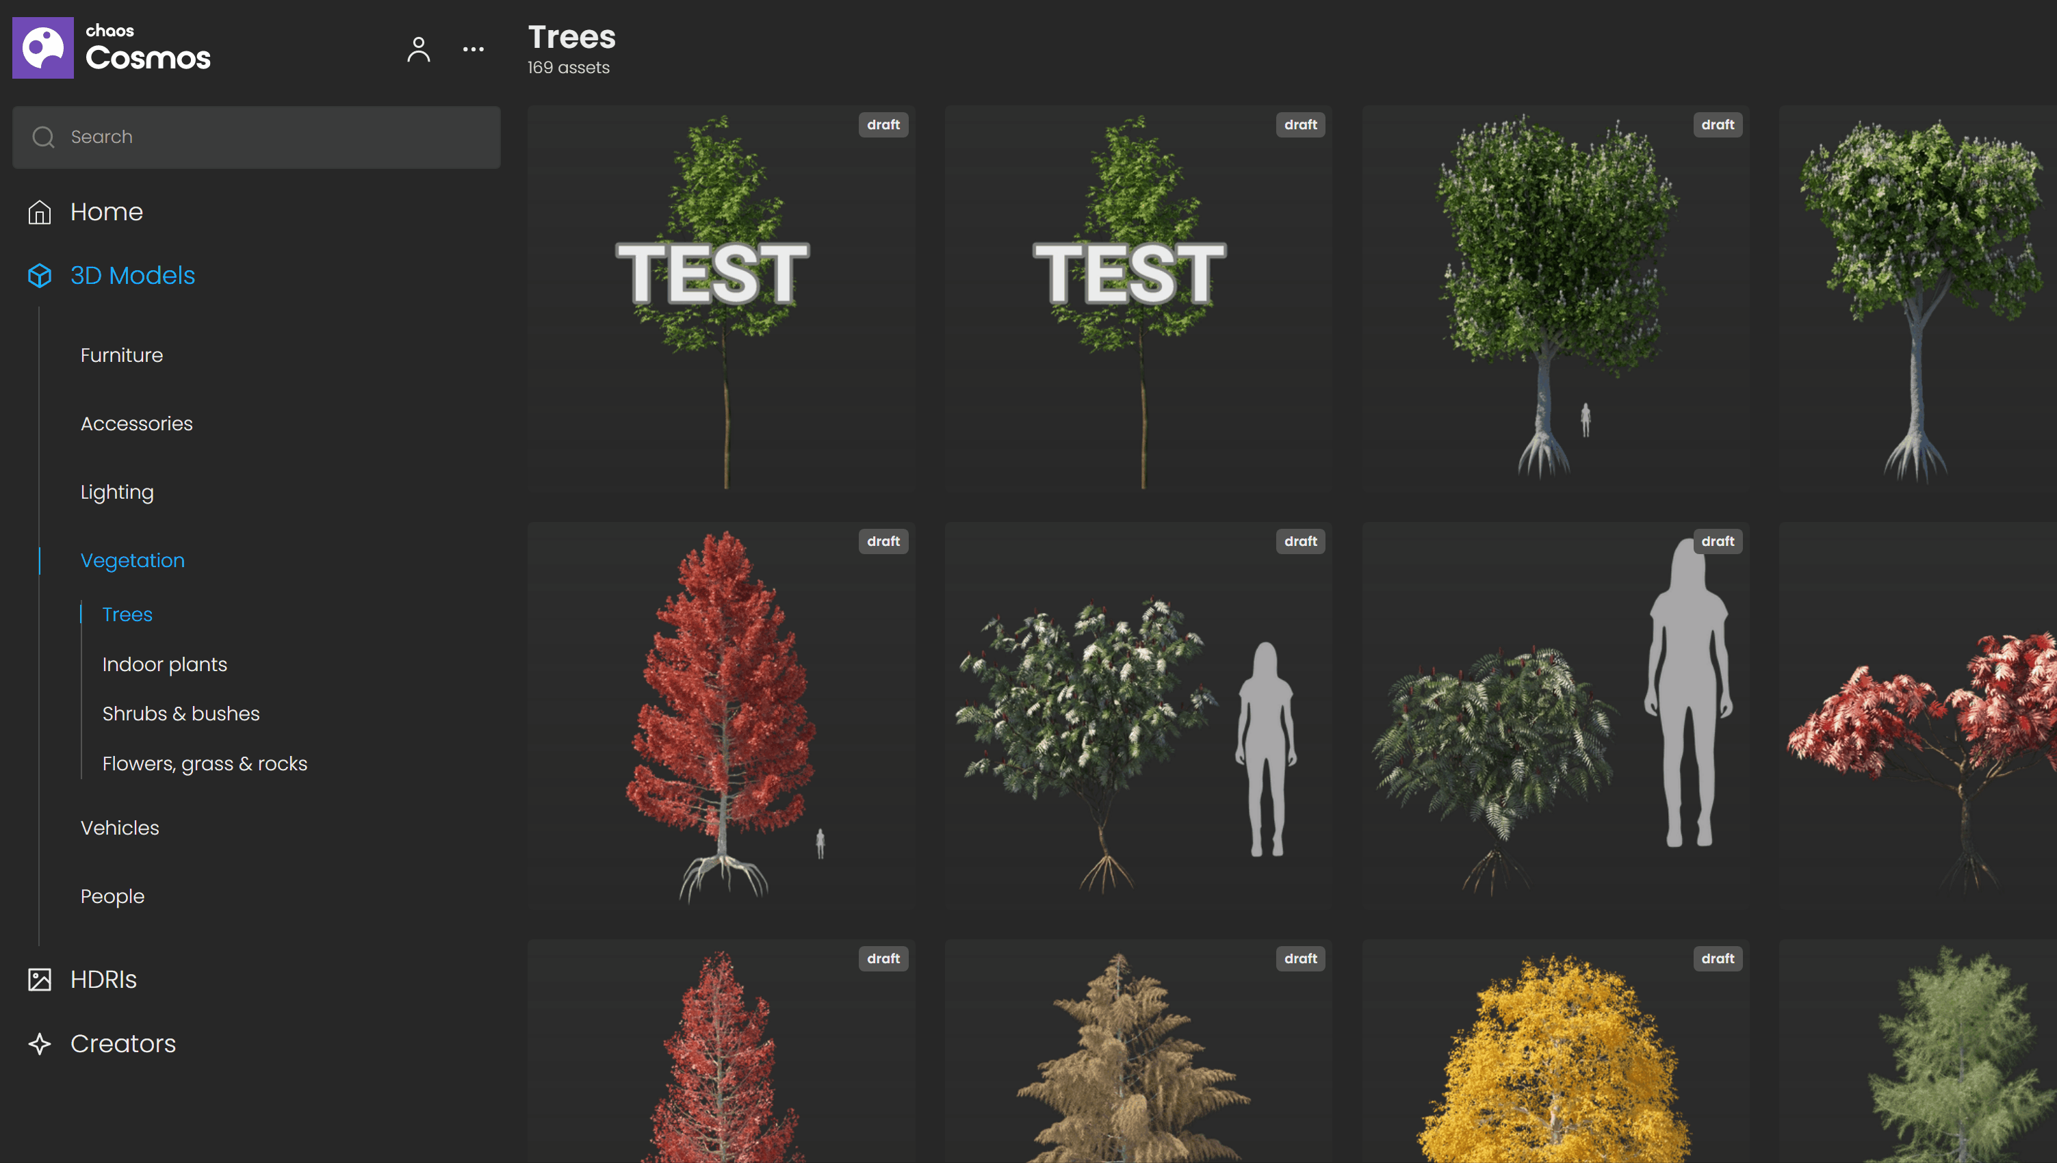Open the Indoor plants subcategory
This screenshot has width=2057, height=1163.
(164, 664)
